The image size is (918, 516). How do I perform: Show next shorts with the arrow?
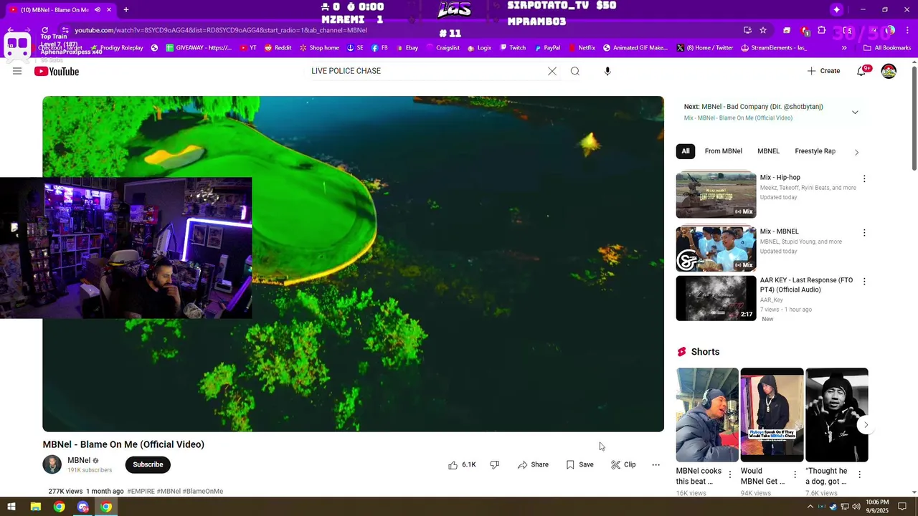click(x=866, y=425)
